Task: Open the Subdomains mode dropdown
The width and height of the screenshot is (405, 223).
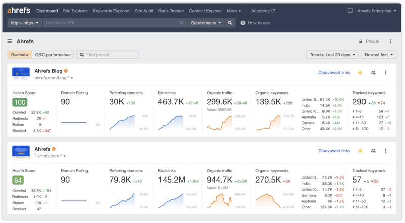Action: [x=206, y=23]
